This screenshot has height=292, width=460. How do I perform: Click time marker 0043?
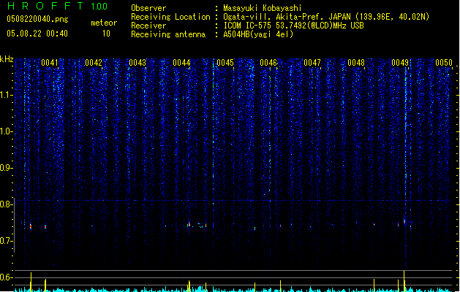pos(137,63)
